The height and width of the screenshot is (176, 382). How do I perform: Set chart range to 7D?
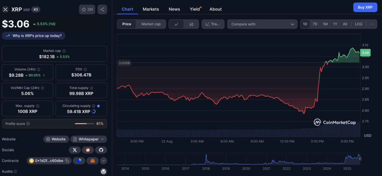315,24
